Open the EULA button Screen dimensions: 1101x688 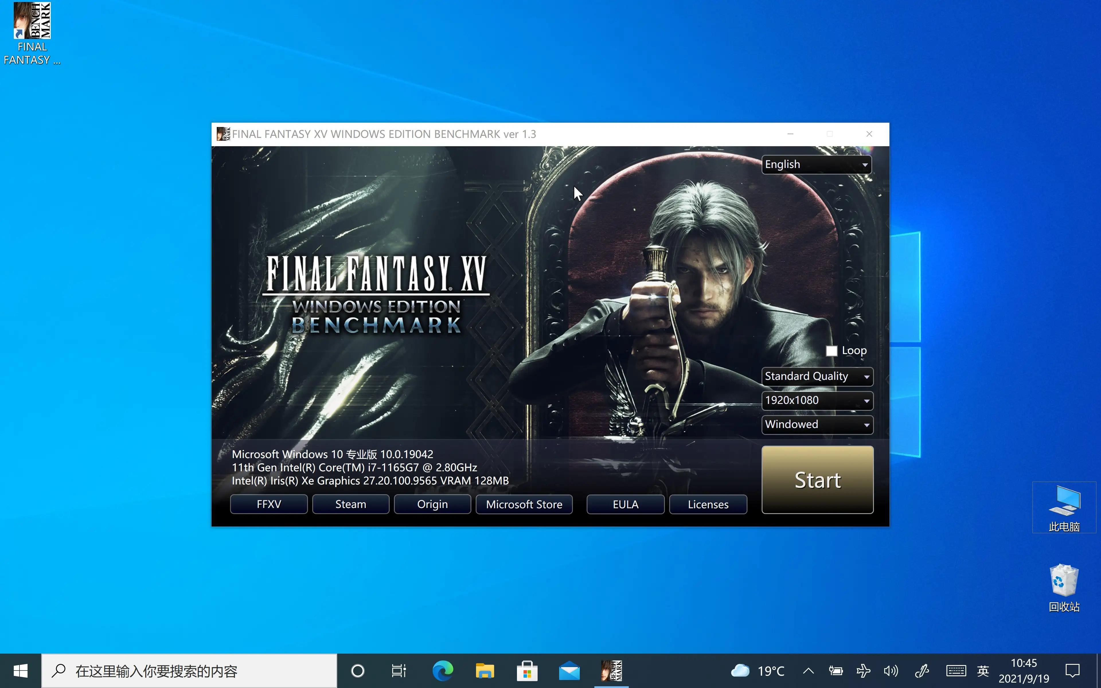[x=625, y=504]
